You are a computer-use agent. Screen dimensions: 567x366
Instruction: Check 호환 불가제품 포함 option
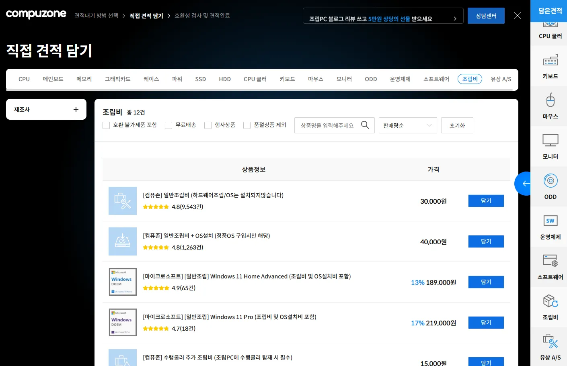click(106, 125)
